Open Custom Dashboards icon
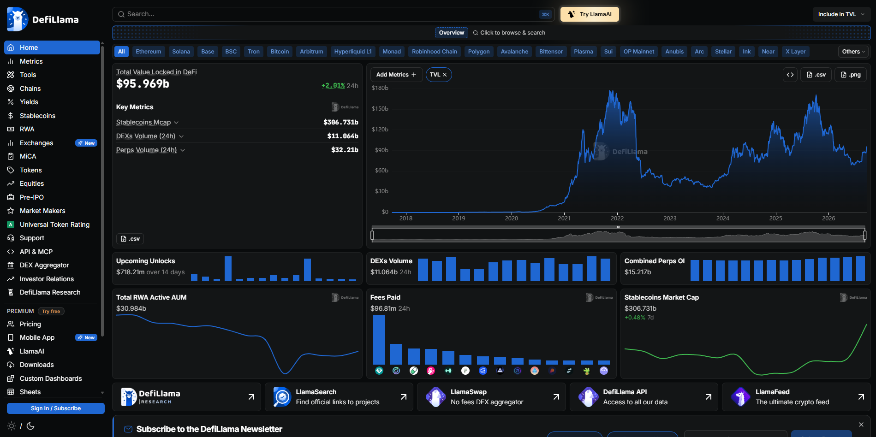The image size is (876, 437). (11, 378)
